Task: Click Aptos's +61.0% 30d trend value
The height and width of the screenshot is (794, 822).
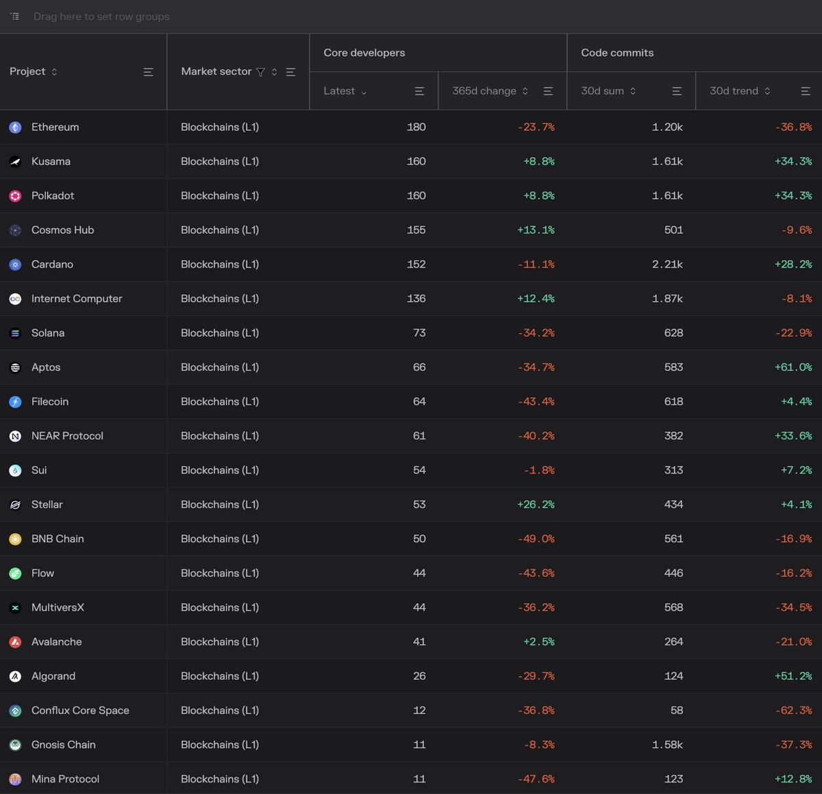Action: coord(793,368)
